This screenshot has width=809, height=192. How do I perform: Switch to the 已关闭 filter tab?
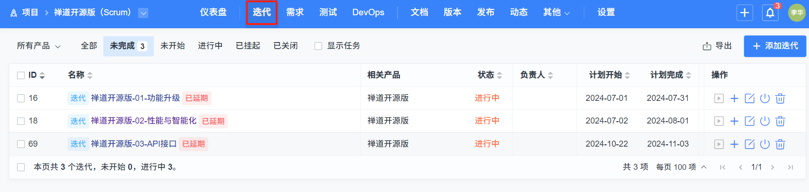285,46
